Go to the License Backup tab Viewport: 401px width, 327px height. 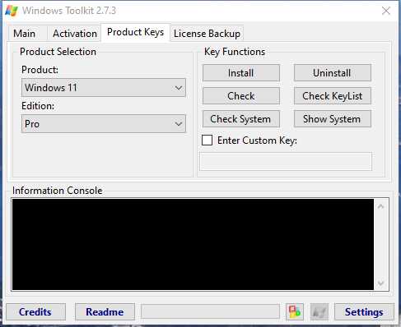click(207, 34)
